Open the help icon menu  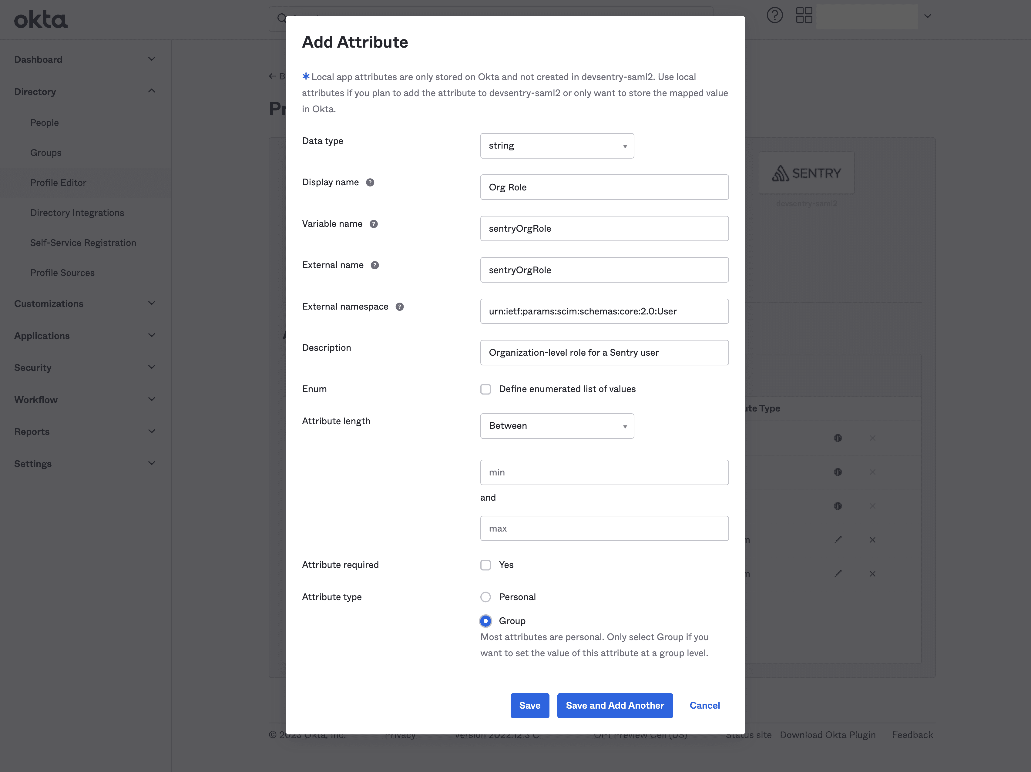pyautogui.click(x=775, y=15)
